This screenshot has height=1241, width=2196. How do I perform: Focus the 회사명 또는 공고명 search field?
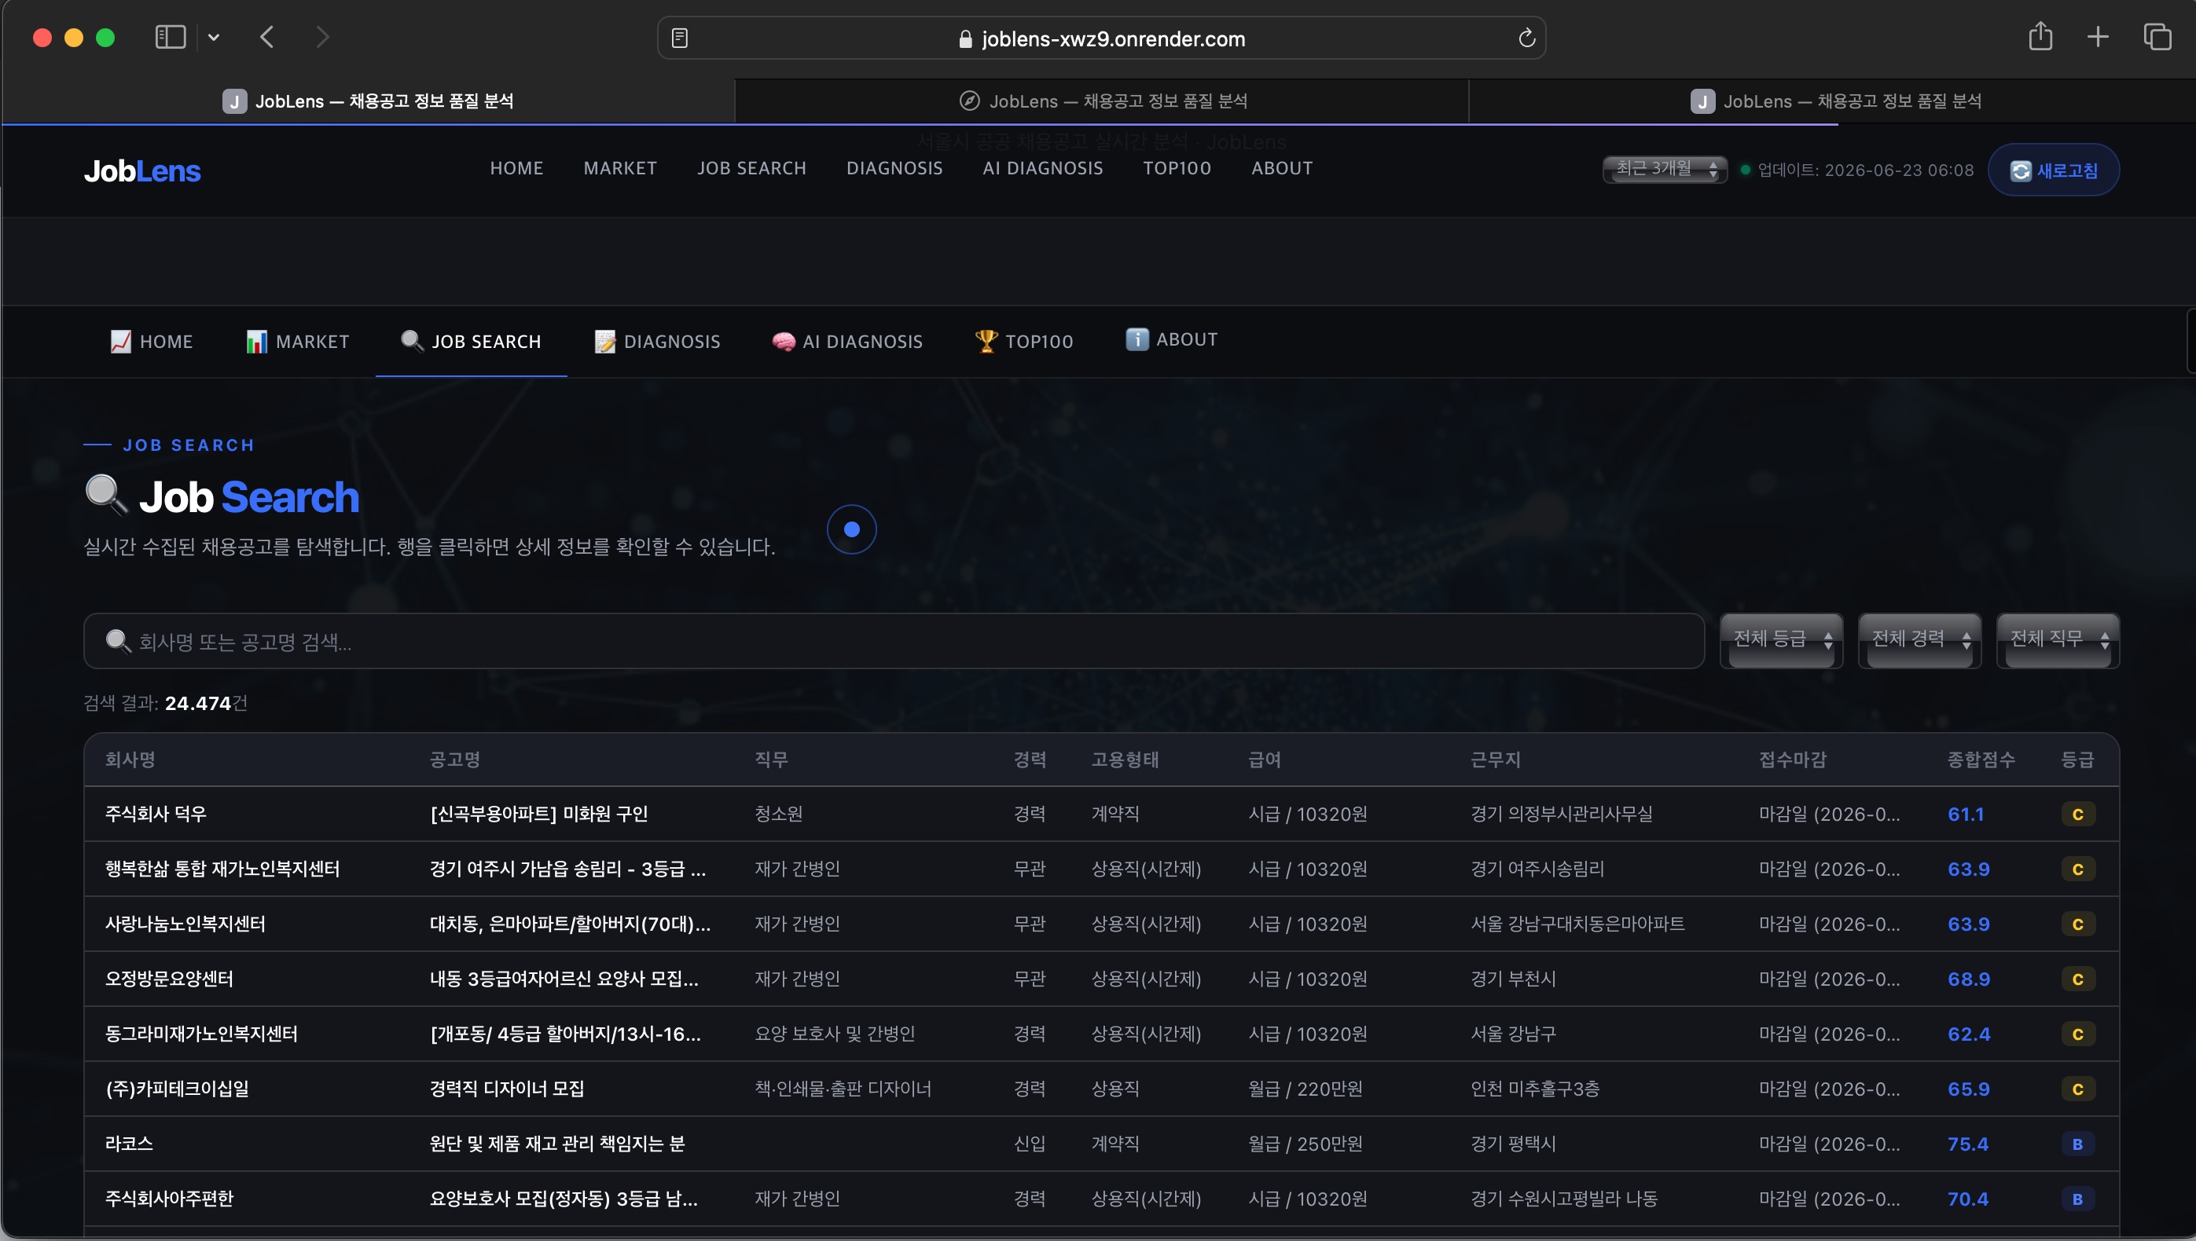pos(894,641)
